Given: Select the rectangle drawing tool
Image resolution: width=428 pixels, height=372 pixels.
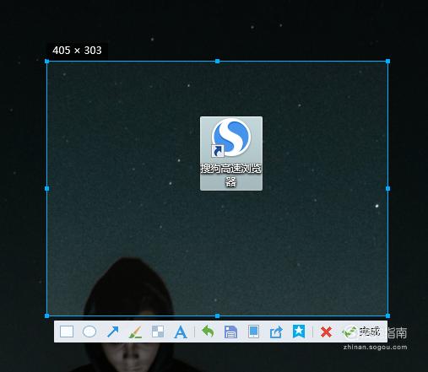Looking at the screenshot, I should [x=67, y=332].
